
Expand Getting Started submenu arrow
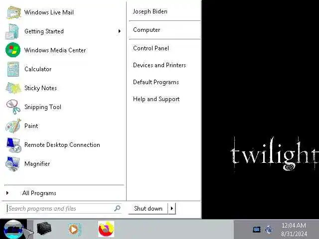pos(120,31)
